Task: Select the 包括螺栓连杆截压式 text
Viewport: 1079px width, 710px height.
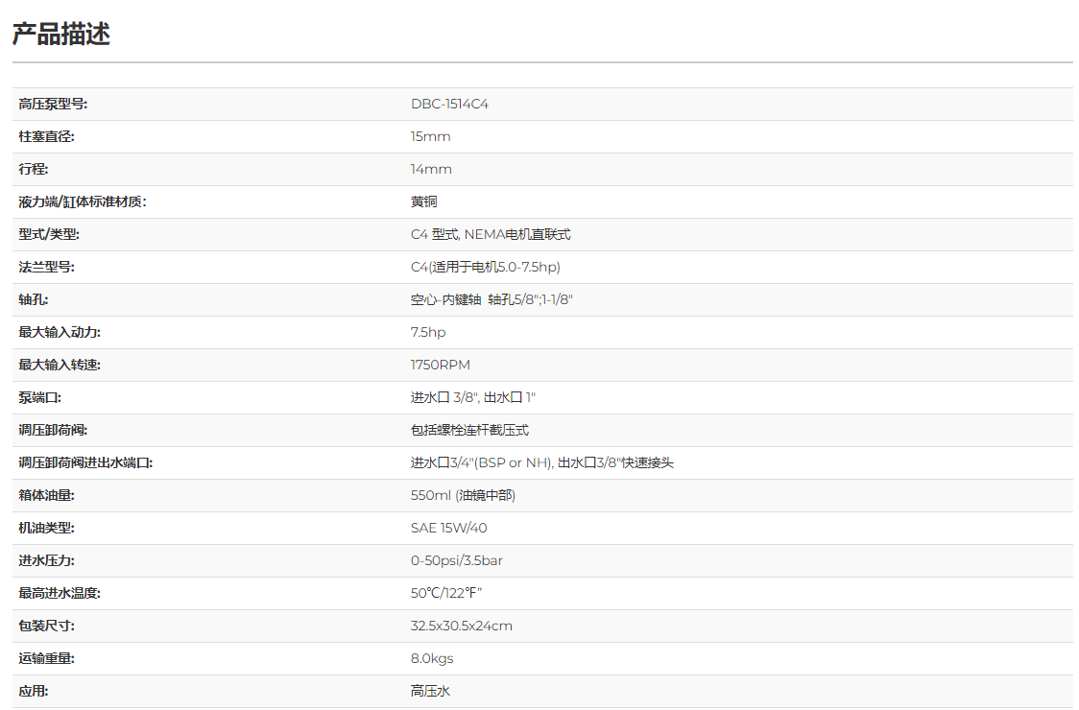Action: tap(469, 430)
